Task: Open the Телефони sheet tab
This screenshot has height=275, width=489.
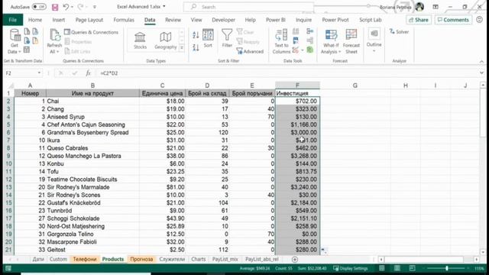Action: (x=85, y=259)
